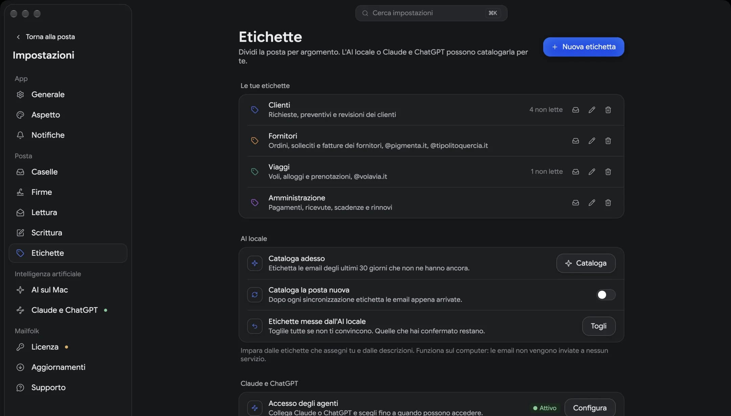Open inbox icon for Clienti label
The width and height of the screenshot is (731, 416).
pyautogui.click(x=575, y=110)
